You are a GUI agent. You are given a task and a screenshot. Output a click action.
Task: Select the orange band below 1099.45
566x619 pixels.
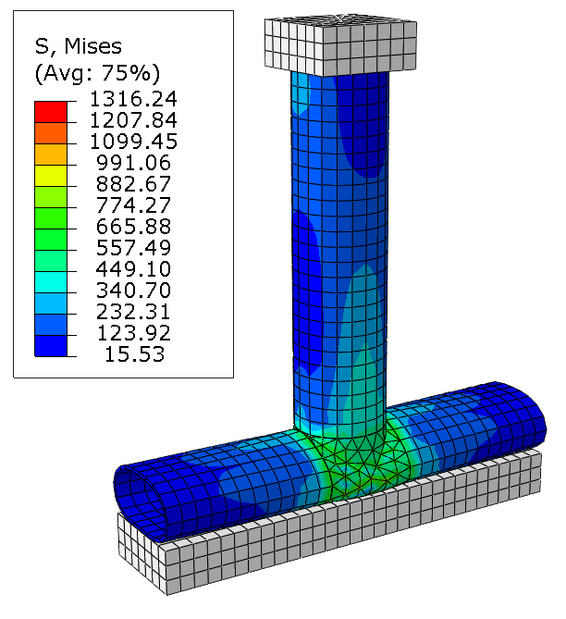coord(51,153)
